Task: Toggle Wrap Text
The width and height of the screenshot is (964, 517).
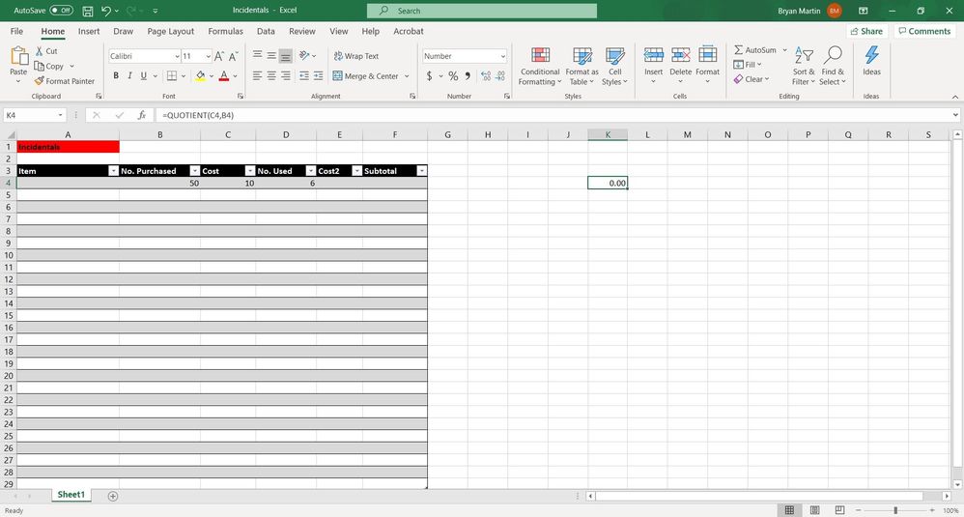Action: (x=356, y=56)
